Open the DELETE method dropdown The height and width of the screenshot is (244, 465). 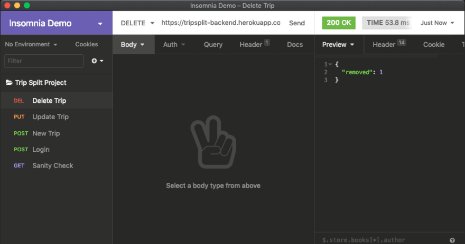137,23
